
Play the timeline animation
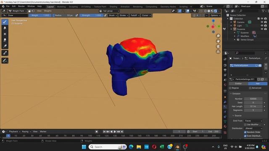pyautogui.click(x=115, y=132)
